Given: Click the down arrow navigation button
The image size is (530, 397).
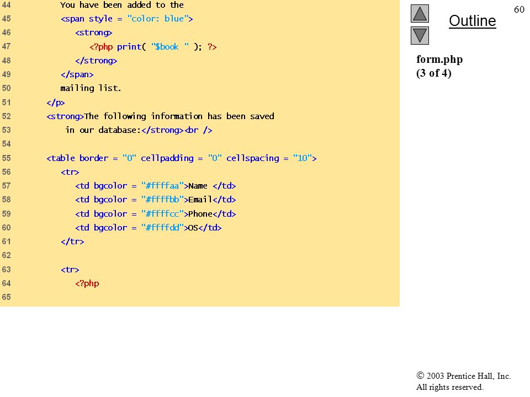Looking at the screenshot, I should (420, 36).
